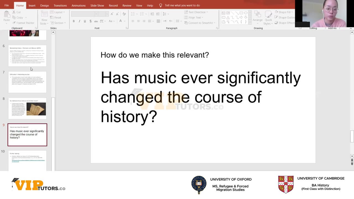Open Text Direction dropdown
Viewport: 354px width, 199px height.
point(196,12)
